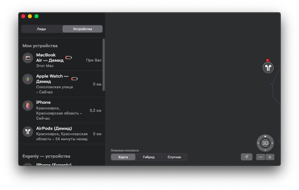Switch map view to Спутник
299x190 pixels.
[x=174, y=157]
